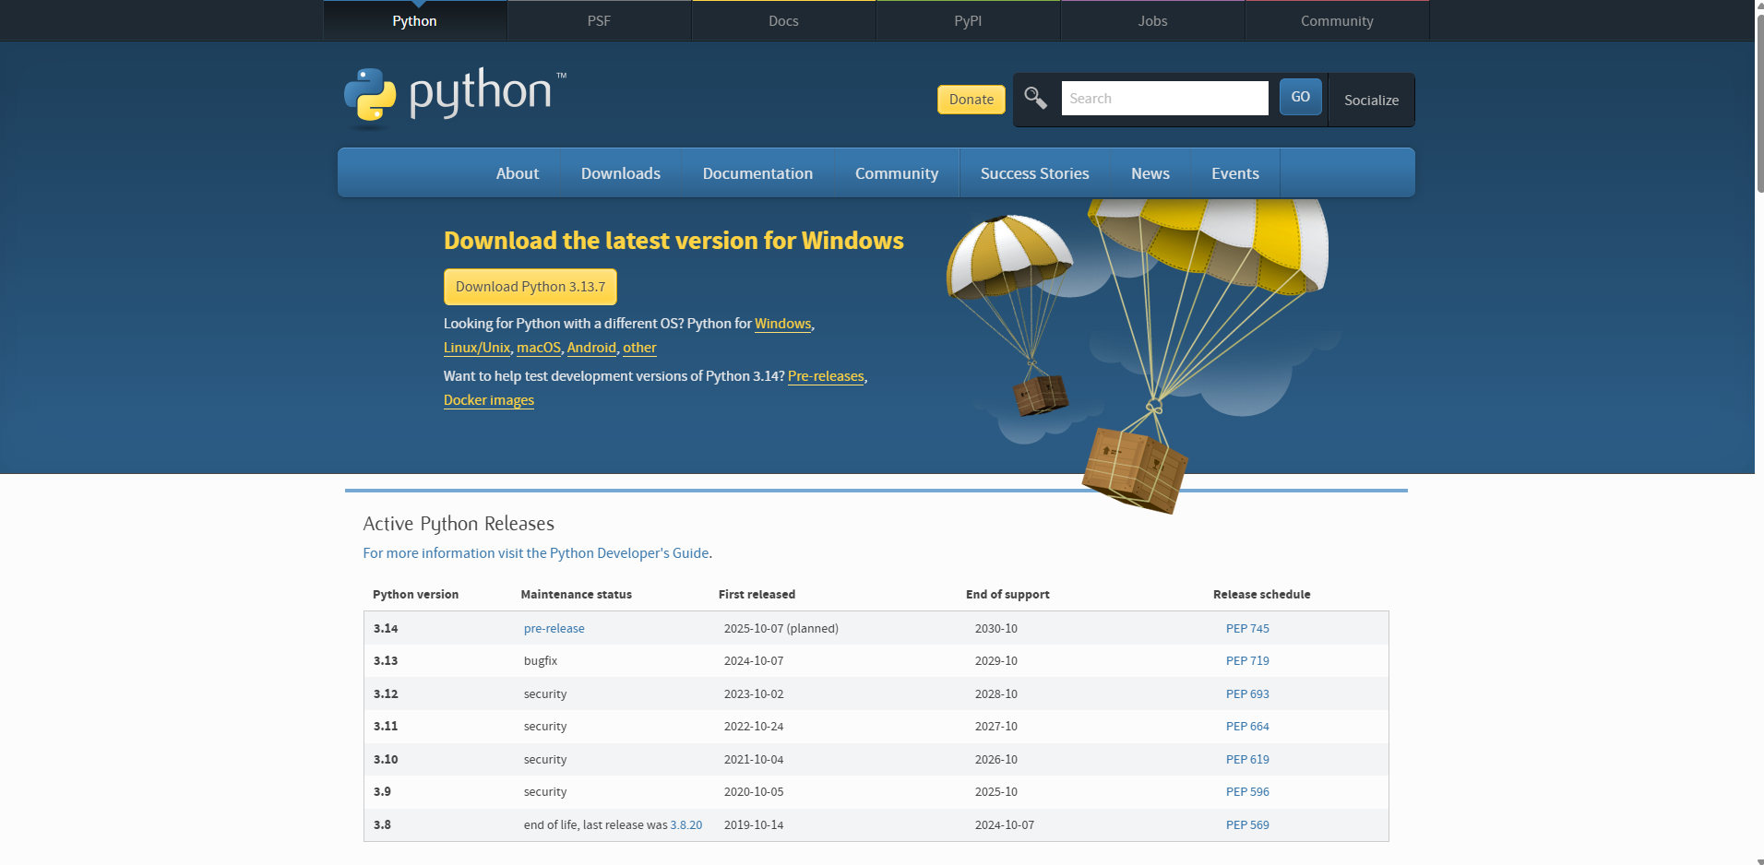Image resolution: width=1764 pixels, height=865 pixels.
Task: Click the search magnifying glass icon
Action: click(1034, 98)
